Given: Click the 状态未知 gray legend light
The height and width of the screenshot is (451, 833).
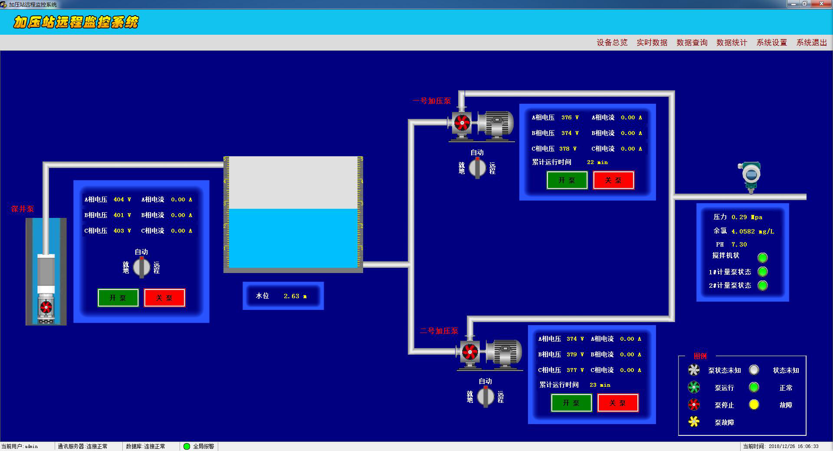Looking at the screenshot, I should point(754,370).
